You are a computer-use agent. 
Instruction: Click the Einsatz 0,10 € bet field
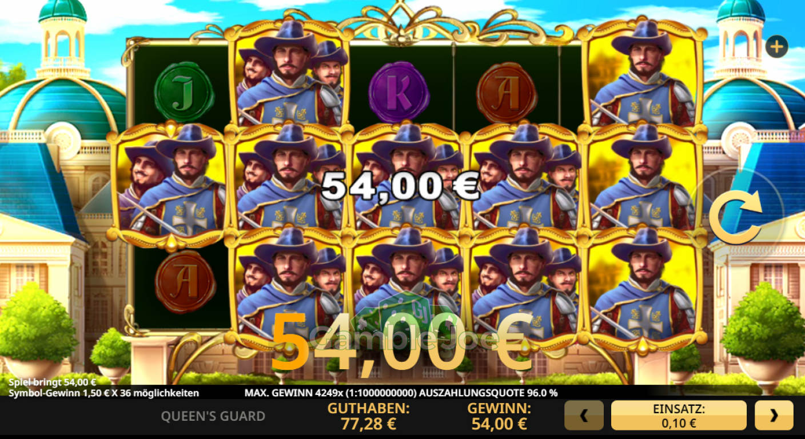point(679,416)
